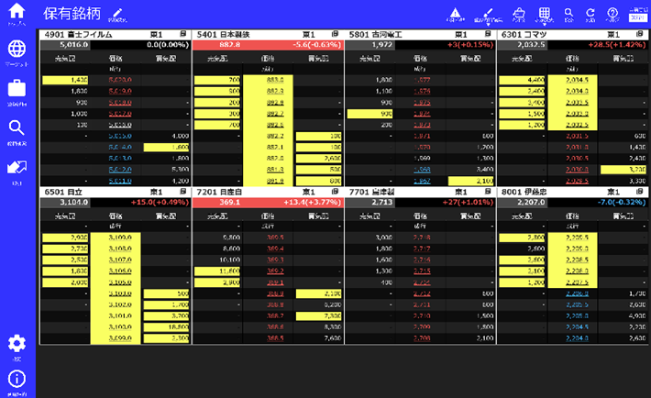651x398 pixels.
Task: Select the 5801 古河電工 panel title
Action: pyautogui.click(x=375, y=35)
